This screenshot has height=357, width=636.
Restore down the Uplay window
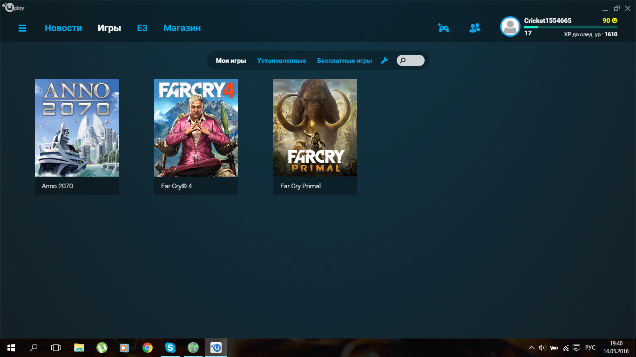click(x=617, y=8)
